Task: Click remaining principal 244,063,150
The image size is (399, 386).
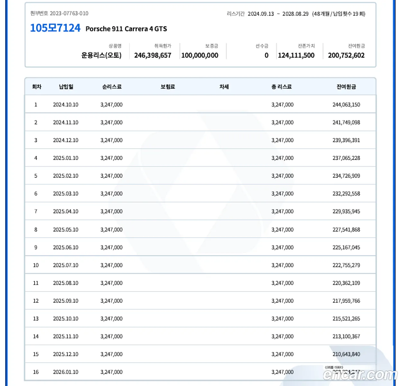Action: [346, 105]
